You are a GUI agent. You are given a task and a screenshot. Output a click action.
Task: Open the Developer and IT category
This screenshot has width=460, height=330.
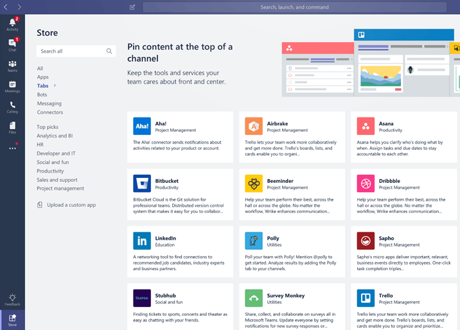coord(56,153)
